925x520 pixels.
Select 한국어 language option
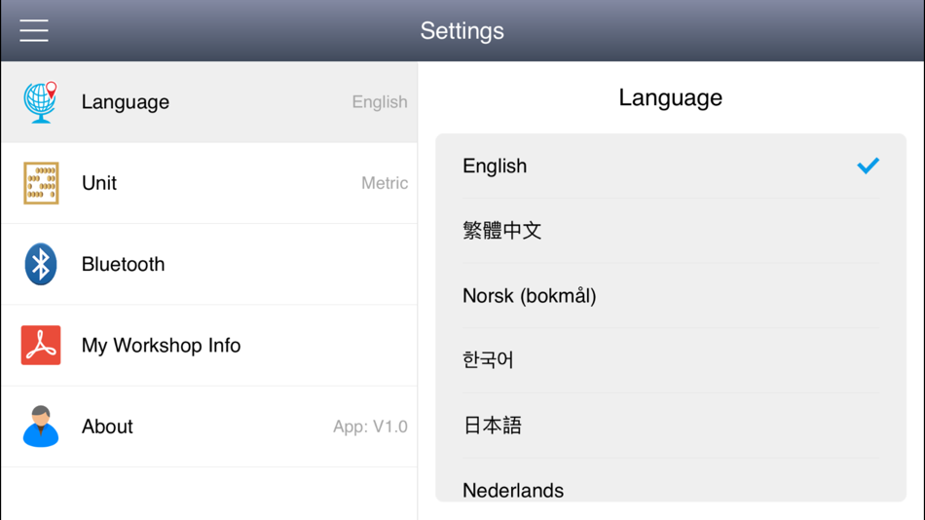click(671, 360)
